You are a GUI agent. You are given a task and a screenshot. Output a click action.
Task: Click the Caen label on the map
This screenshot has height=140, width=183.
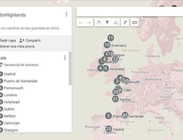coord(128,90)
